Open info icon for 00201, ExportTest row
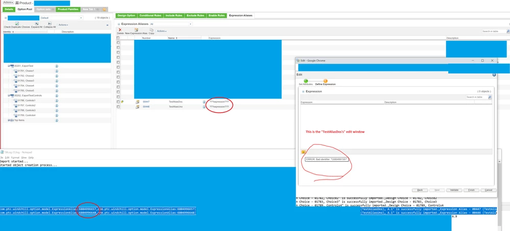Image resolution: width=510 pixels, height=231 pixels. 57,66
